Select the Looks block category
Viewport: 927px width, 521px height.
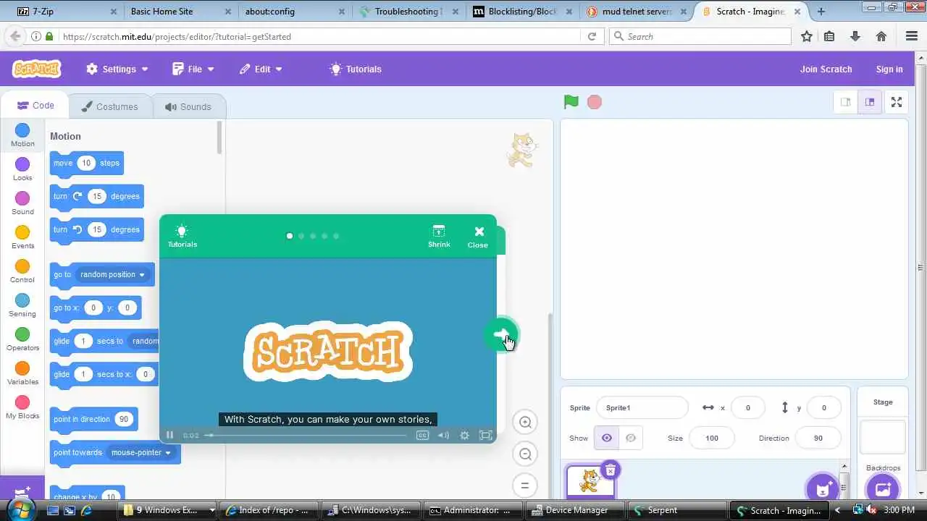click(22, 169)
